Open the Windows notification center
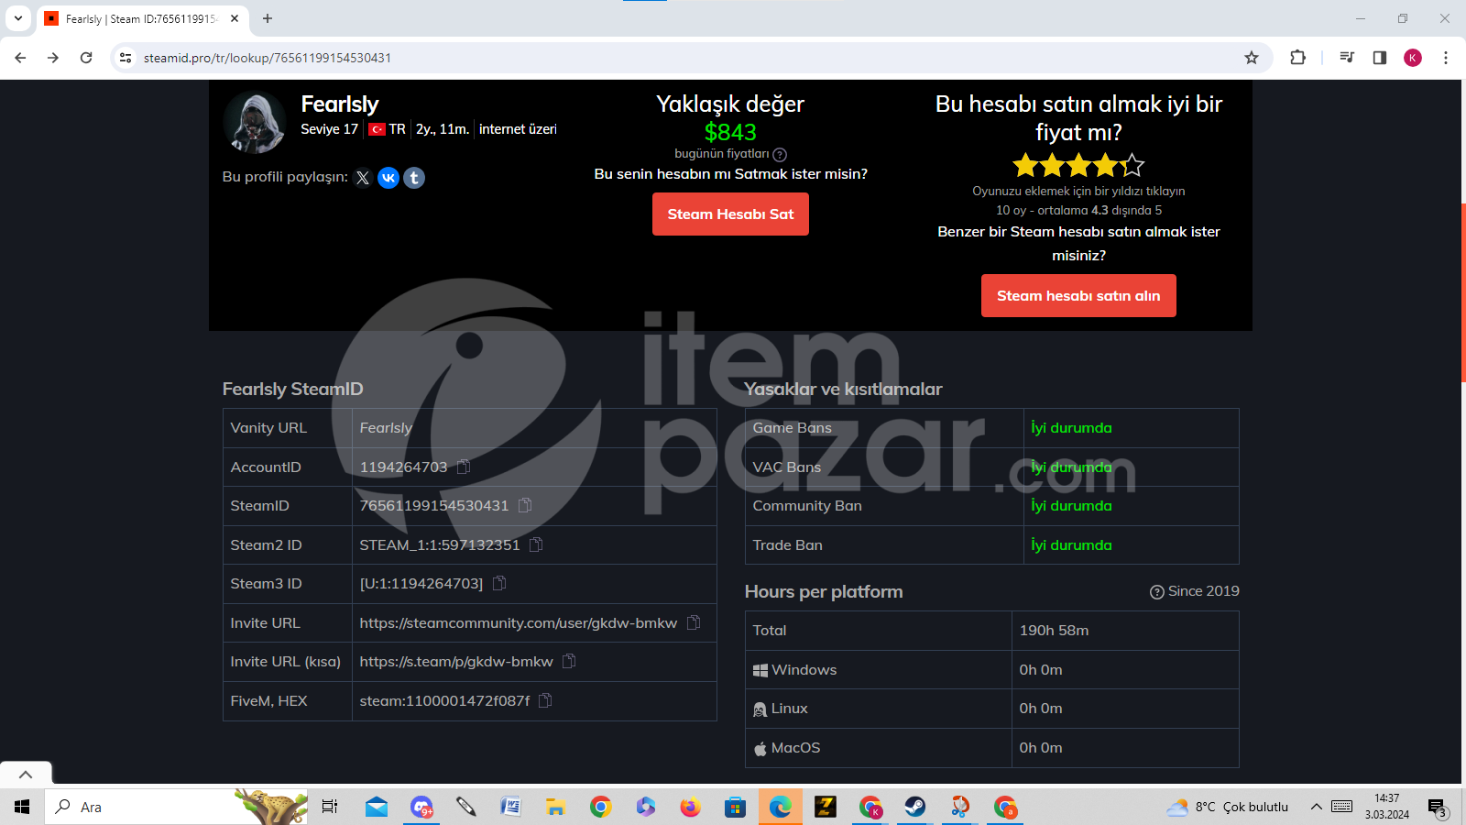 [x=1437, y=807]
